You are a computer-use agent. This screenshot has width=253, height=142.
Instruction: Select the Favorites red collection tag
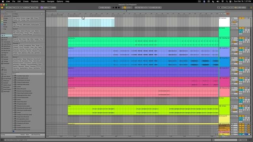(x=6, y=16)
